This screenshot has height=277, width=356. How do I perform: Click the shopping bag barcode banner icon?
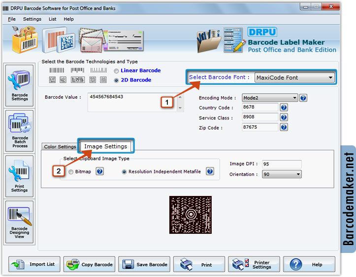click(x=25, y=39)
